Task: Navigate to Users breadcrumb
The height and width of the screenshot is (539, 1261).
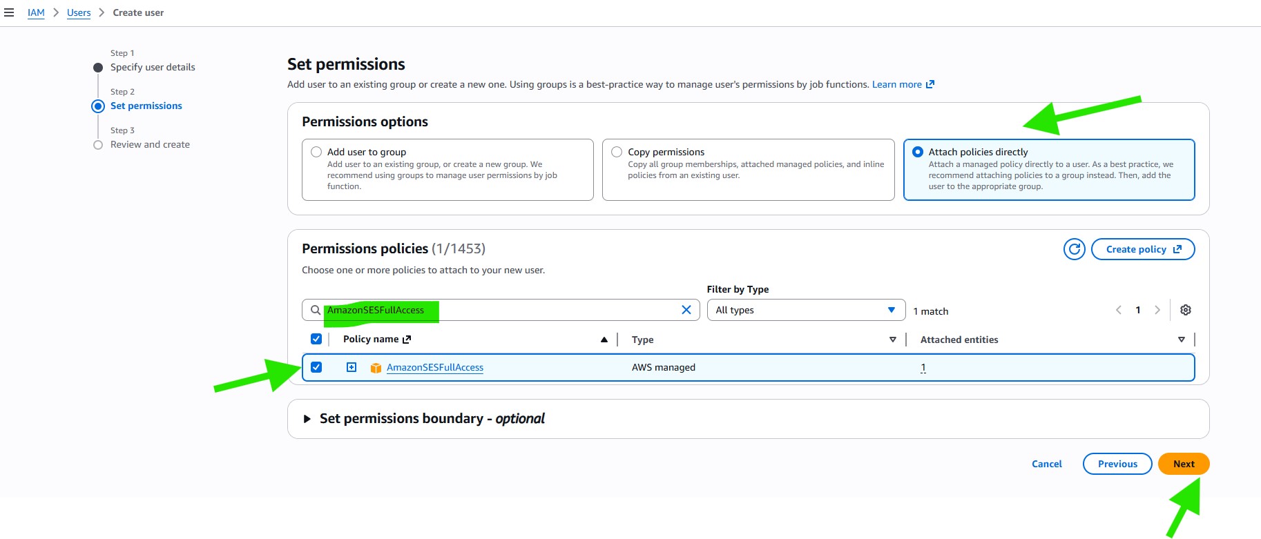Action: (x=79, y=12)
